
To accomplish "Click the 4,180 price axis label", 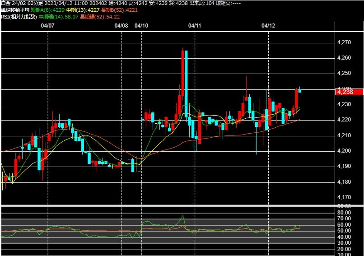I will click(344, 182).
